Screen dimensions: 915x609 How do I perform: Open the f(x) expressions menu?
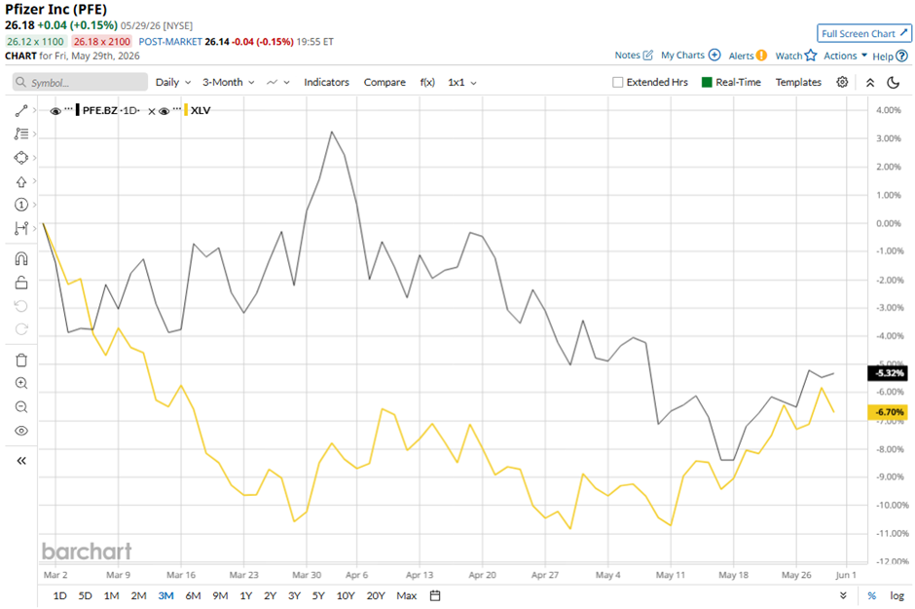click(427, 82)
